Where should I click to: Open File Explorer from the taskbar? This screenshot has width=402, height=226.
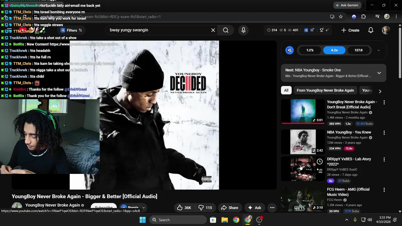(225, 220)
